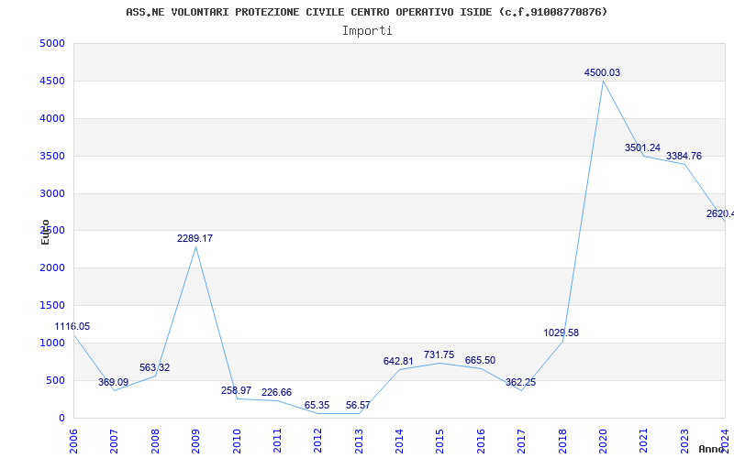Select the 3384.76 value label
This screenshot has width=734, height=458.
[684, 157]
